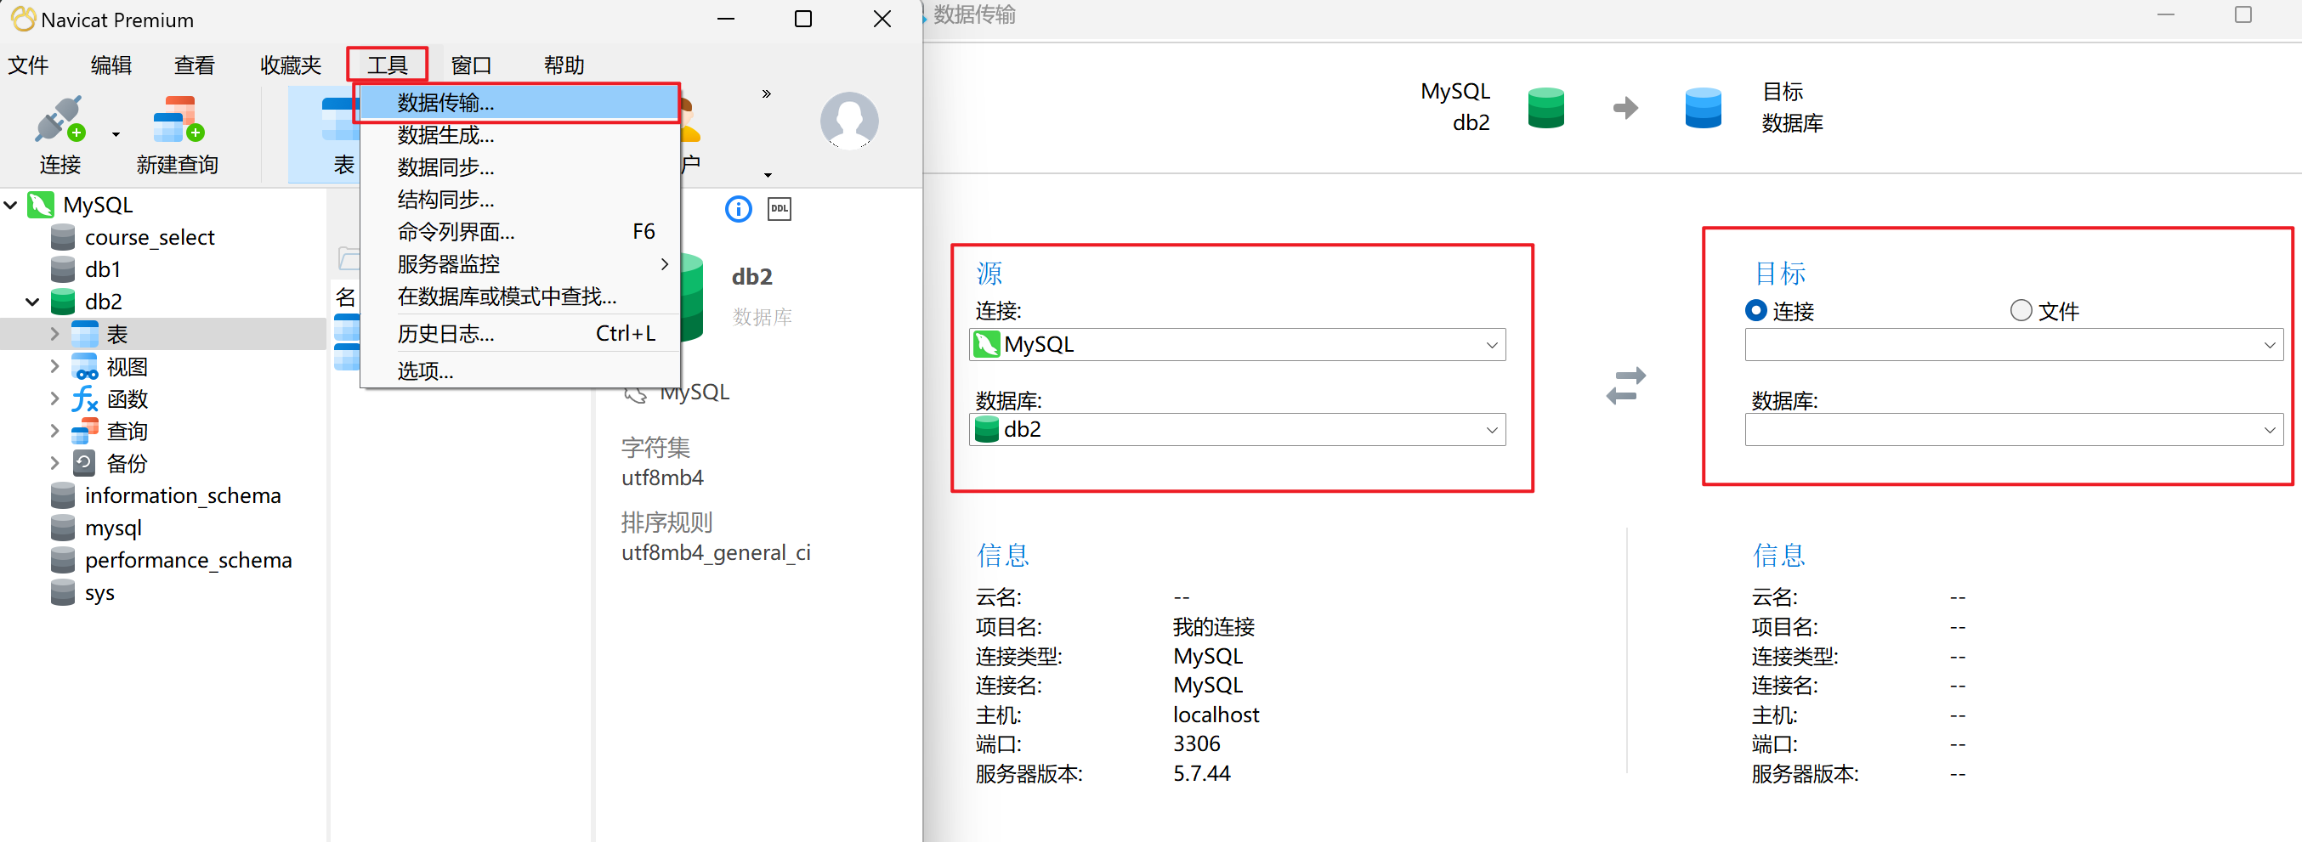Click the 5.7.44 server version value

(x=1201, y=773)
